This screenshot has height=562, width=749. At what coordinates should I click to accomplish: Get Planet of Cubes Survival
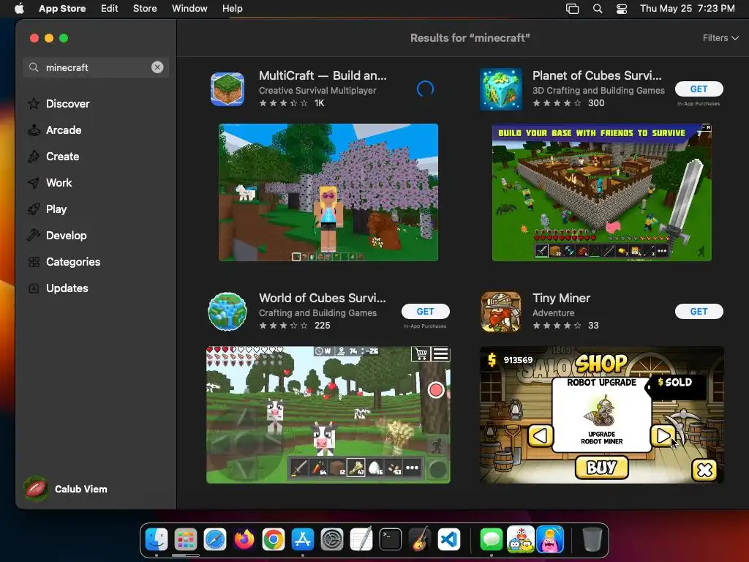click(699, 89)
